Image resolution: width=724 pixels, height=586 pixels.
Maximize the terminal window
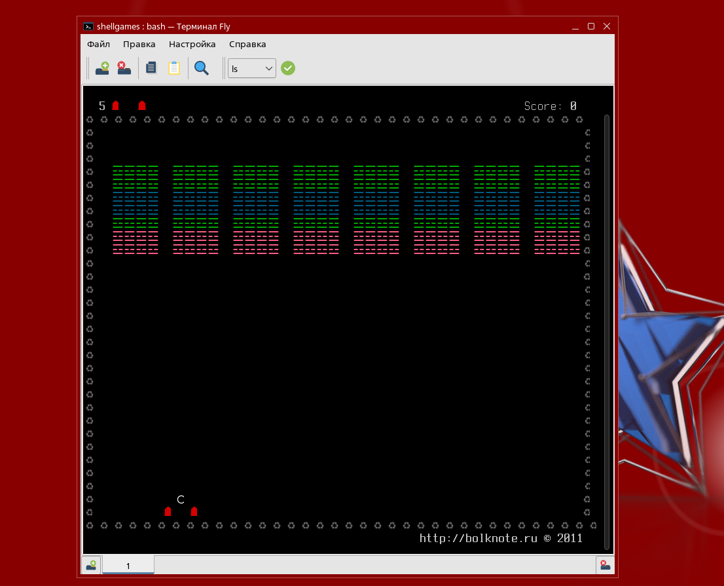[x=591, y=26]
